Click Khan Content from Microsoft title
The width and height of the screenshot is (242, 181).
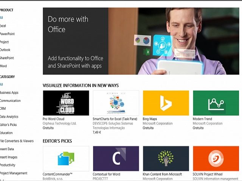[162, 174]
